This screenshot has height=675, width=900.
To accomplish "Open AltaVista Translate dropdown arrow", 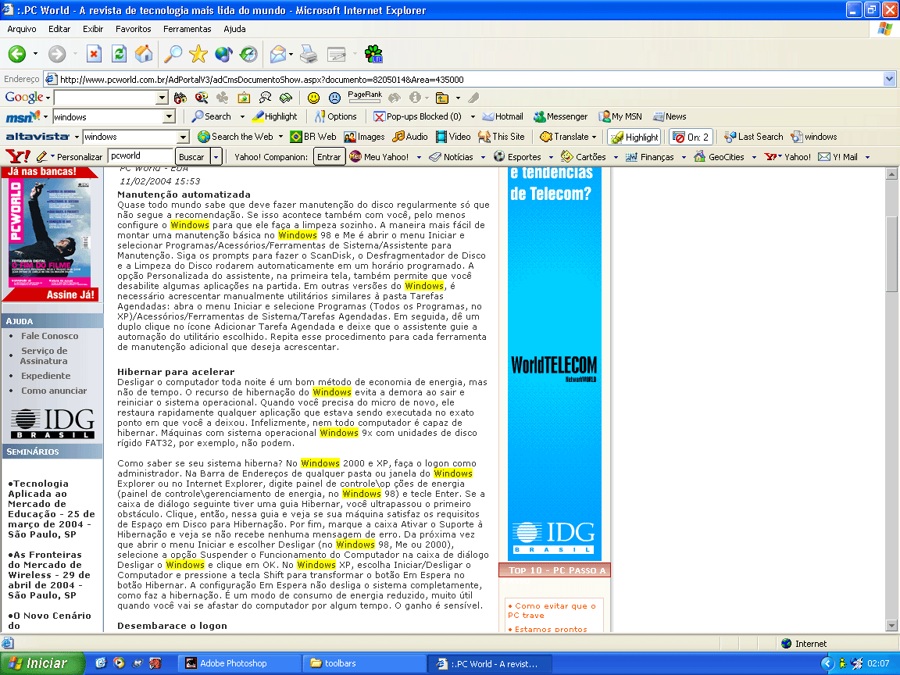I will click(594, 137).
